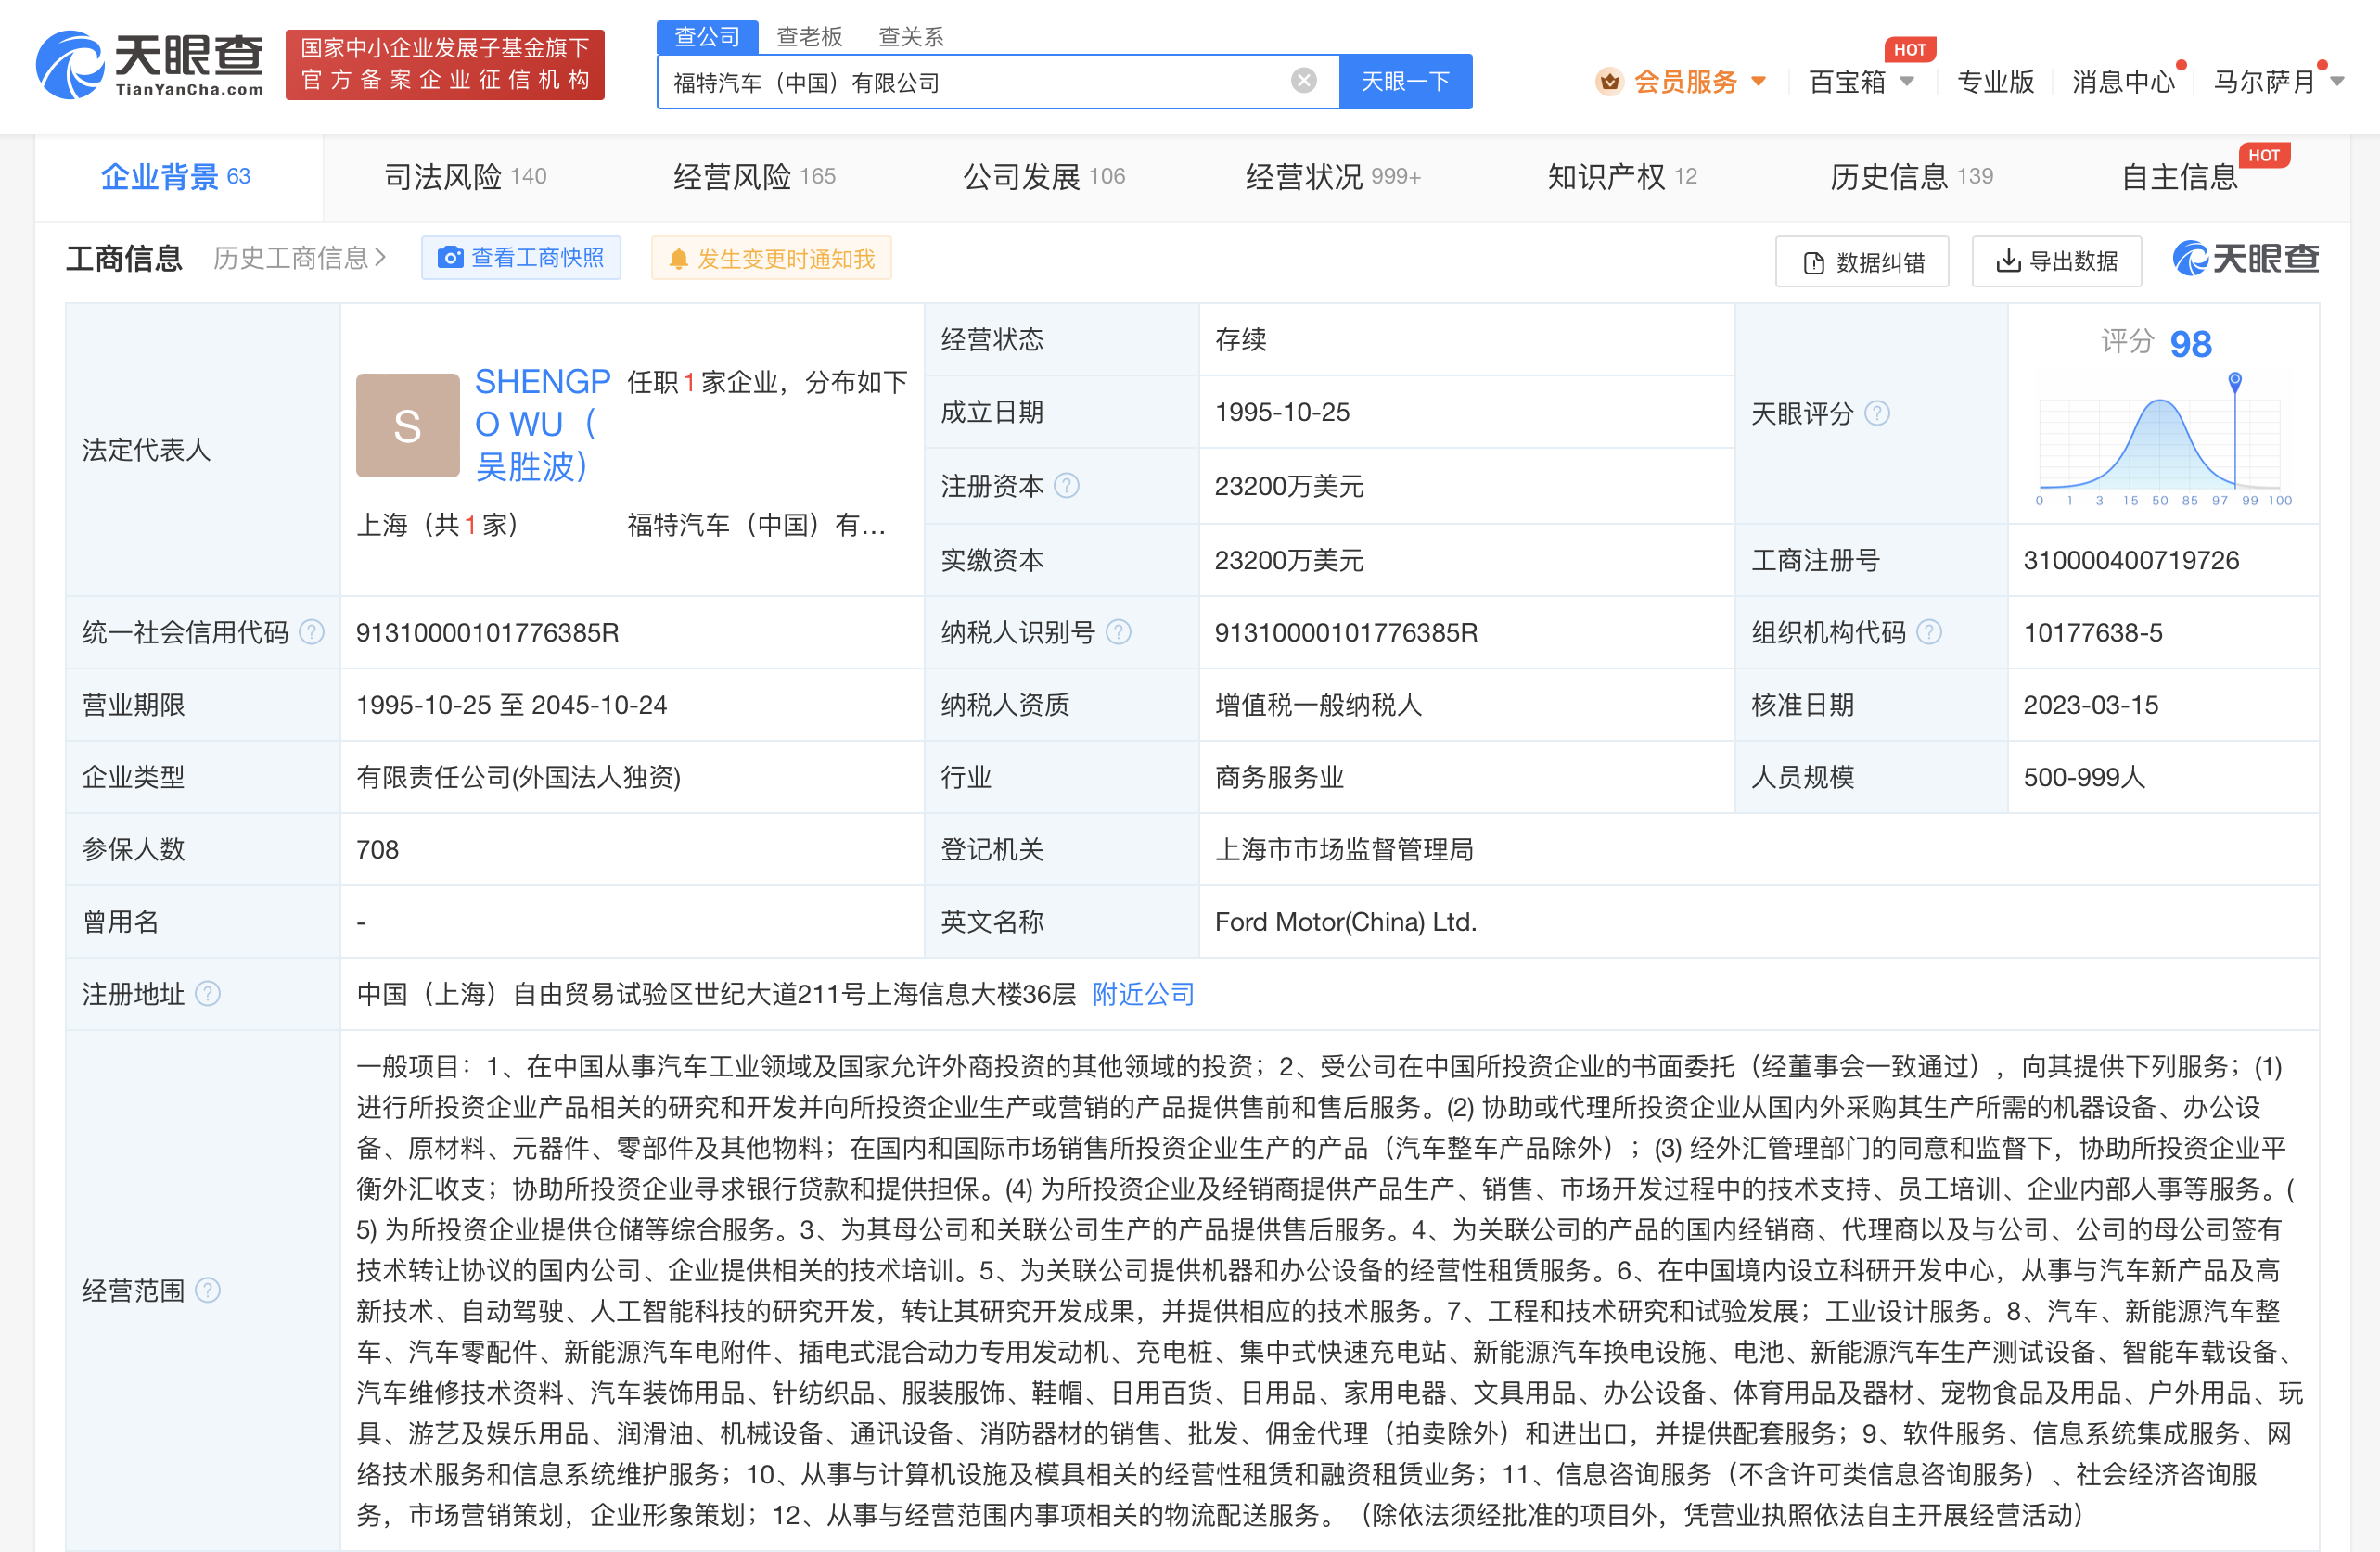Clear the search box with the X icon
The width and height of the screenshot is (2380, 1552).
[x=1302, y=81]
